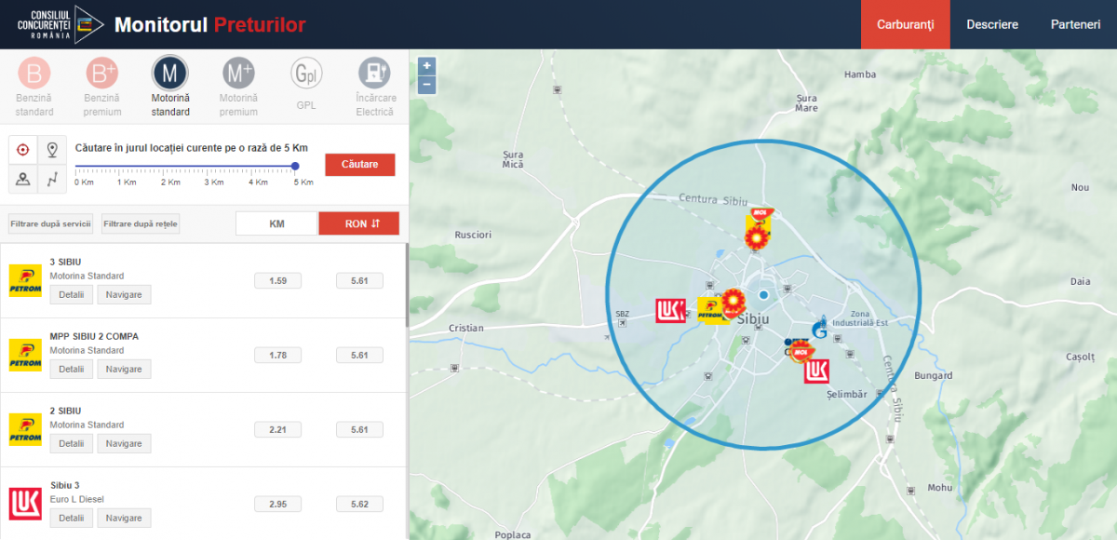
Task: Click the 2.21 distance value
Action: coord(277,429)
